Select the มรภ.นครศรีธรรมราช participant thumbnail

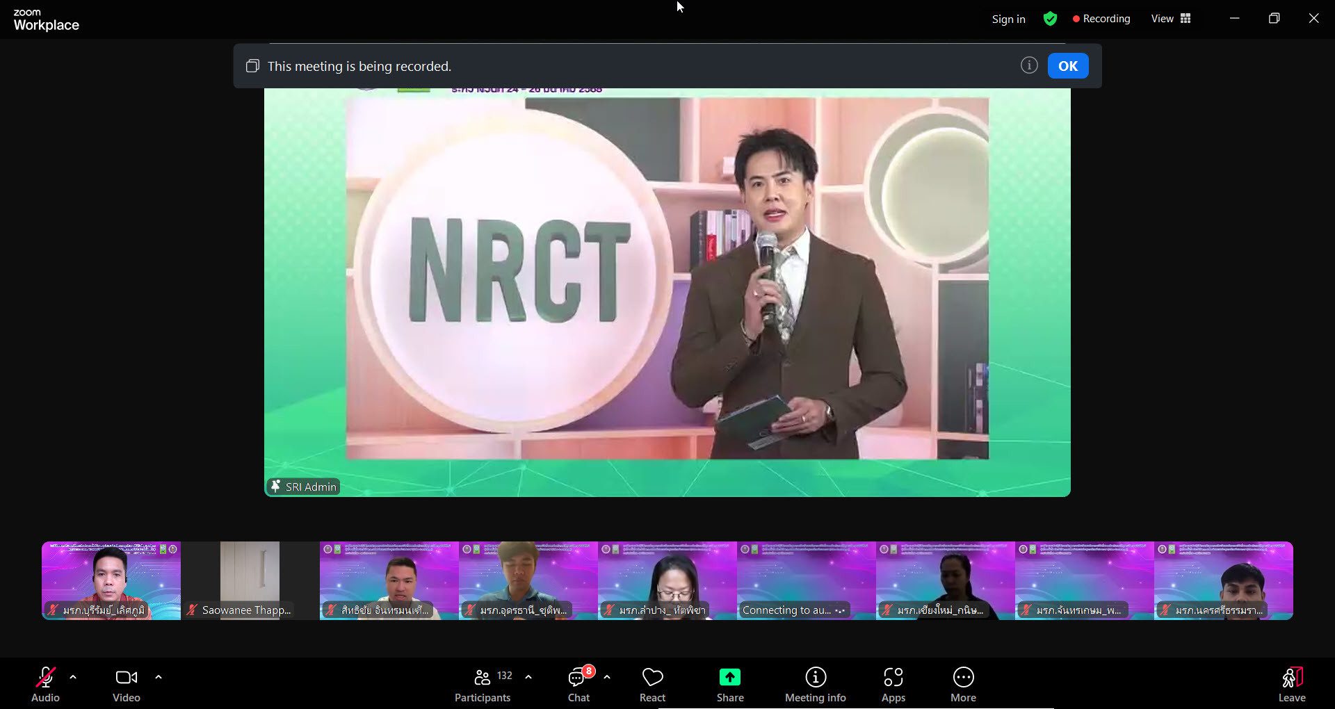click(1224, 580)
